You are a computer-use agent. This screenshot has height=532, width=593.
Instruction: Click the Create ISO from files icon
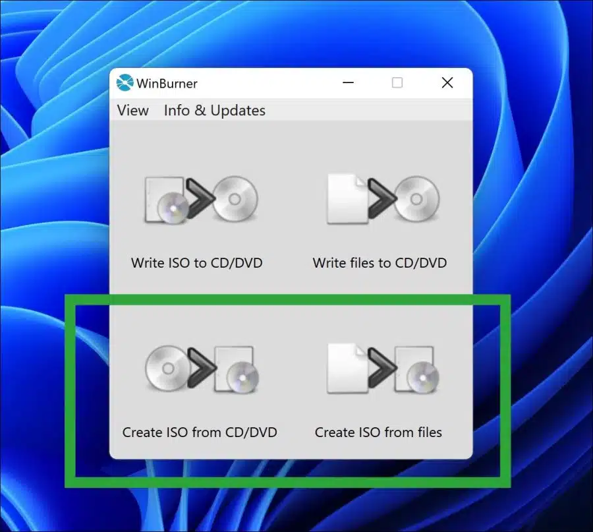pos(383,369)
